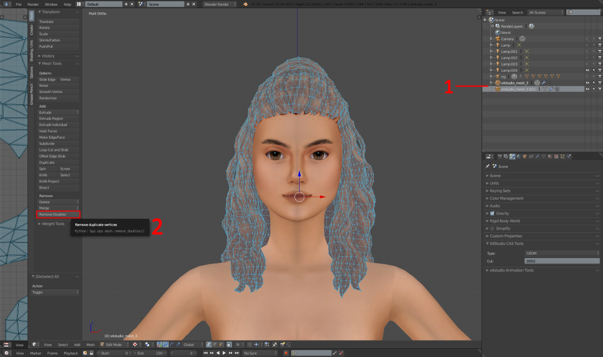603x357 pixels.
Task: Switch to face select mode icon
Action: point(221,345)
